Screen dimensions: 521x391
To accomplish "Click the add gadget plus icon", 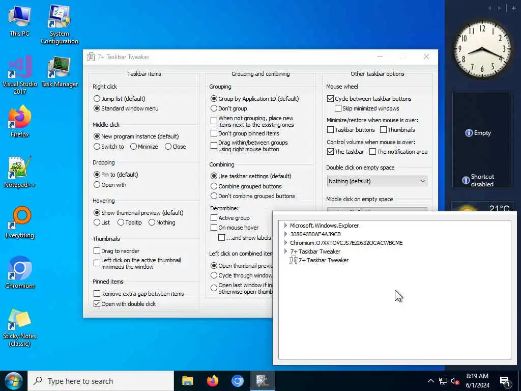I will [x=514, y=8].
